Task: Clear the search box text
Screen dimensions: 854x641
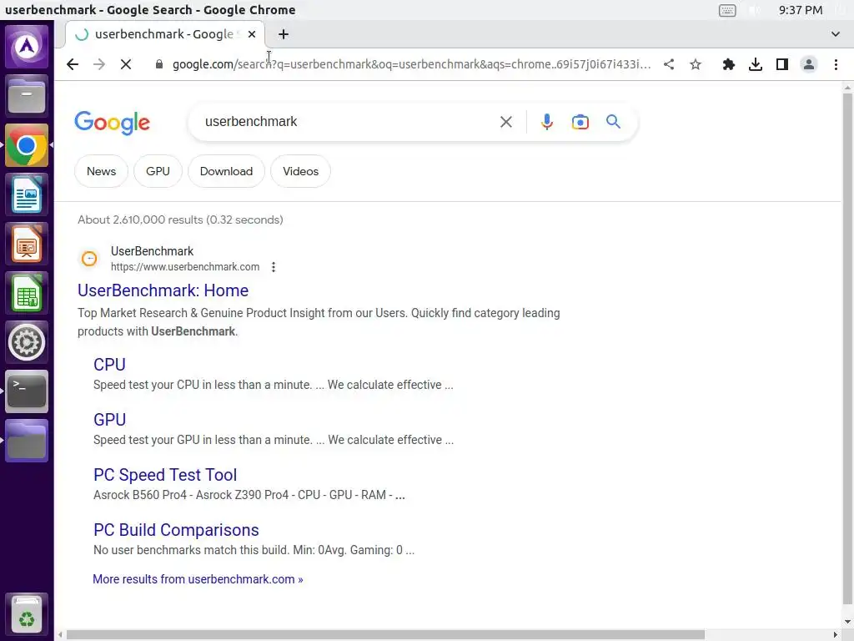Action: click(x=506, y=122)
